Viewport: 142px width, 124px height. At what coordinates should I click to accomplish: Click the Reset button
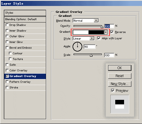[x=120, y=76]
